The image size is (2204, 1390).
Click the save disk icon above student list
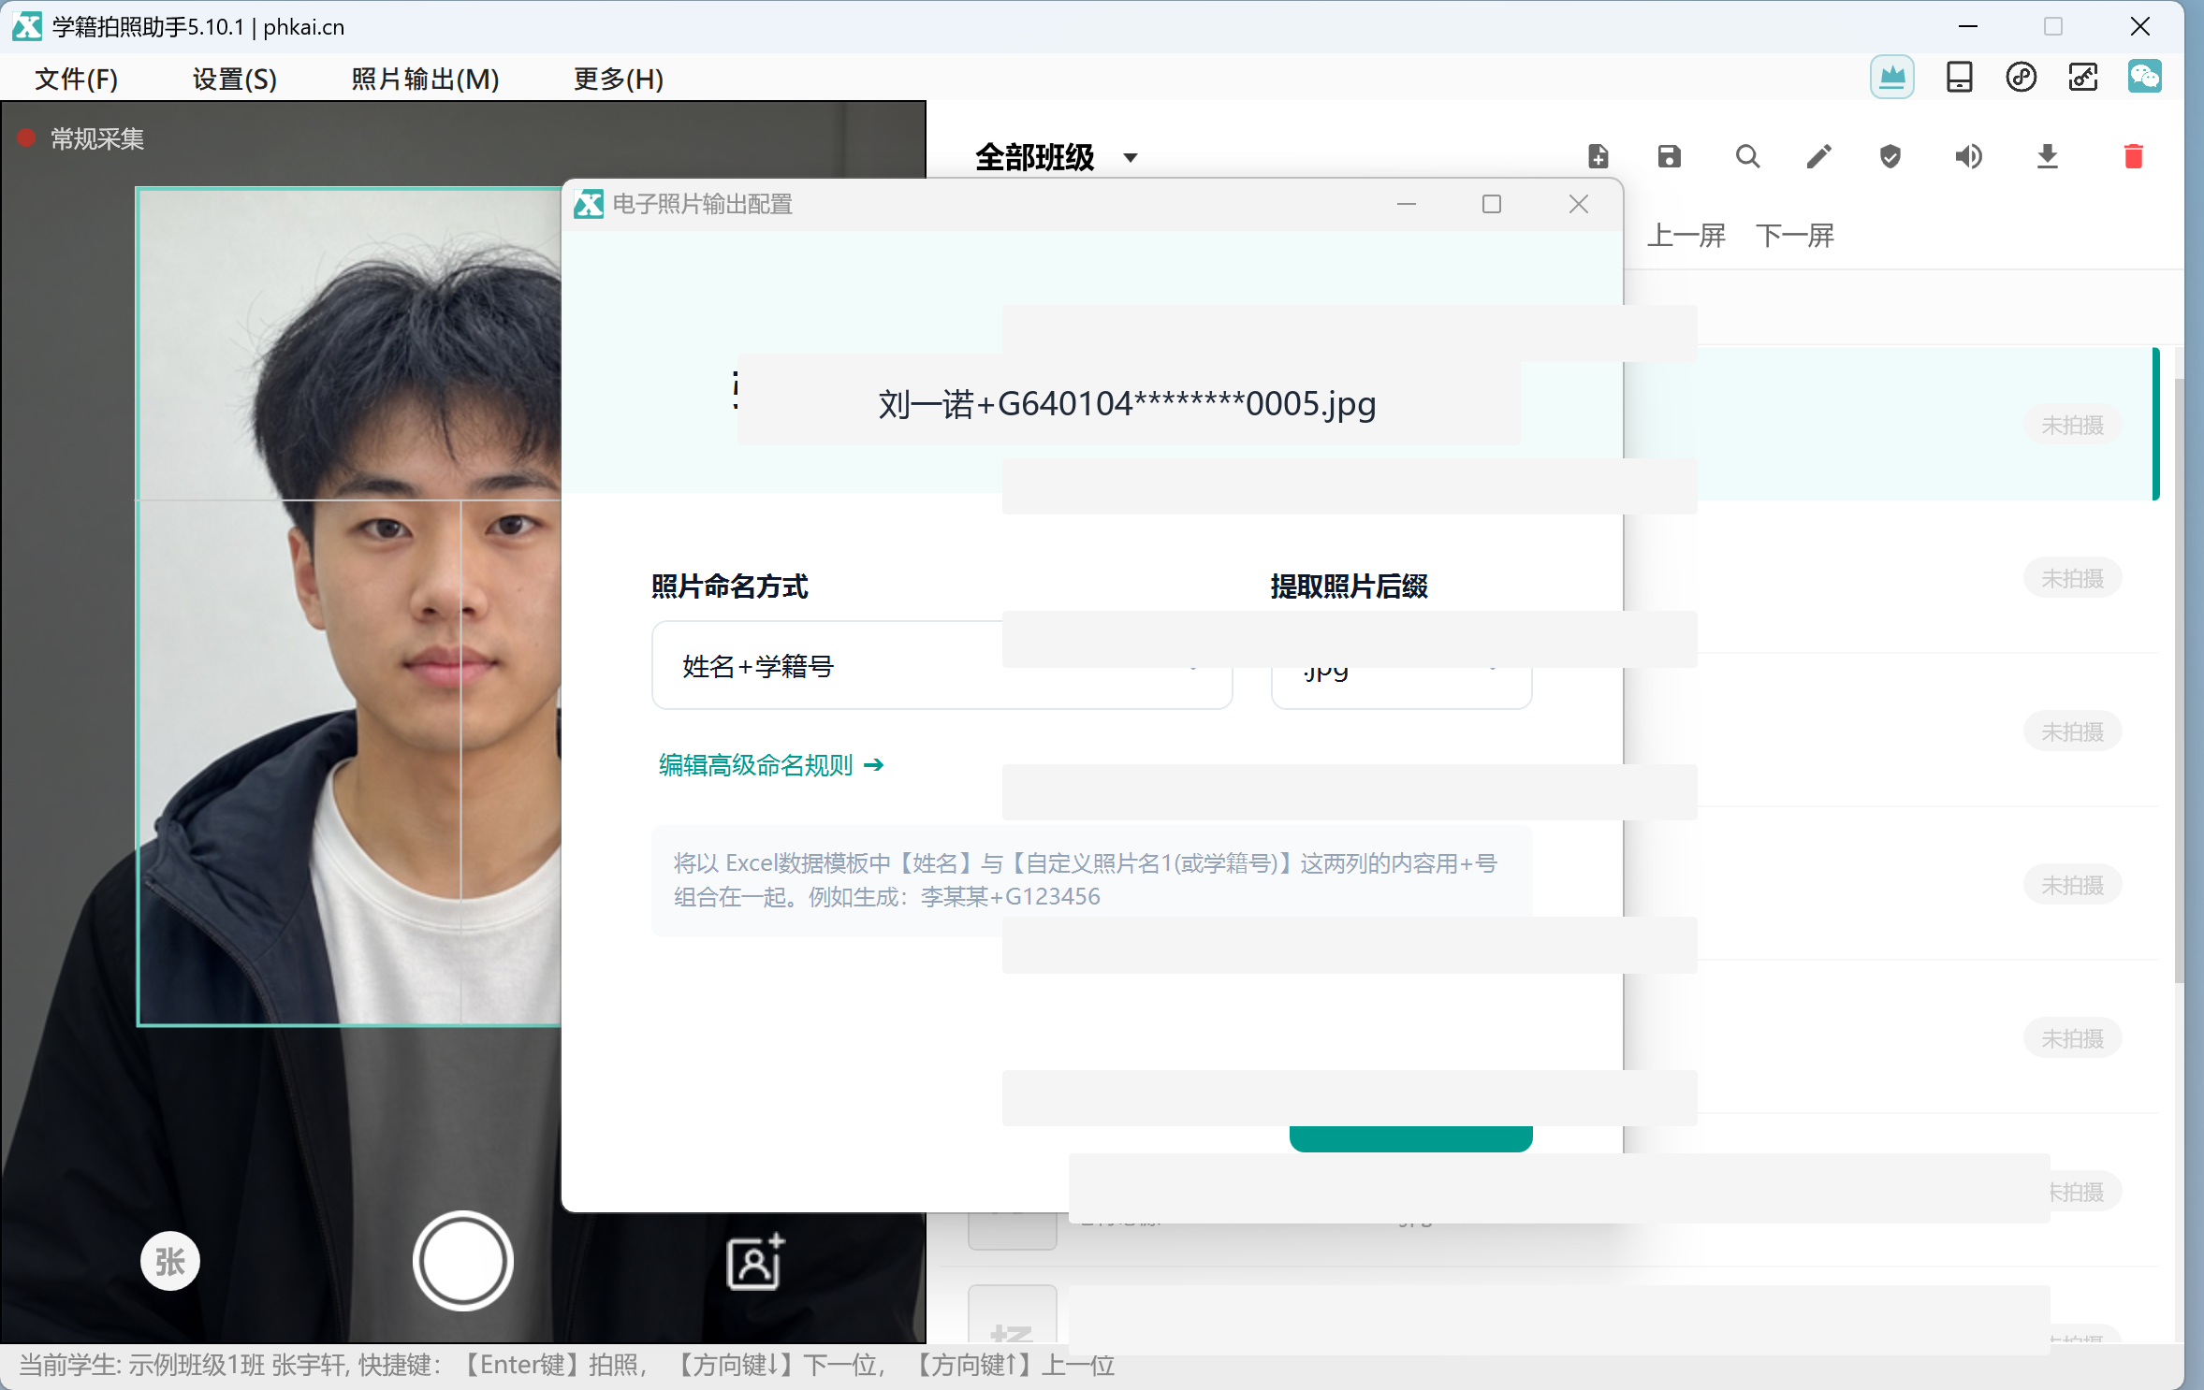(1670, 156)
